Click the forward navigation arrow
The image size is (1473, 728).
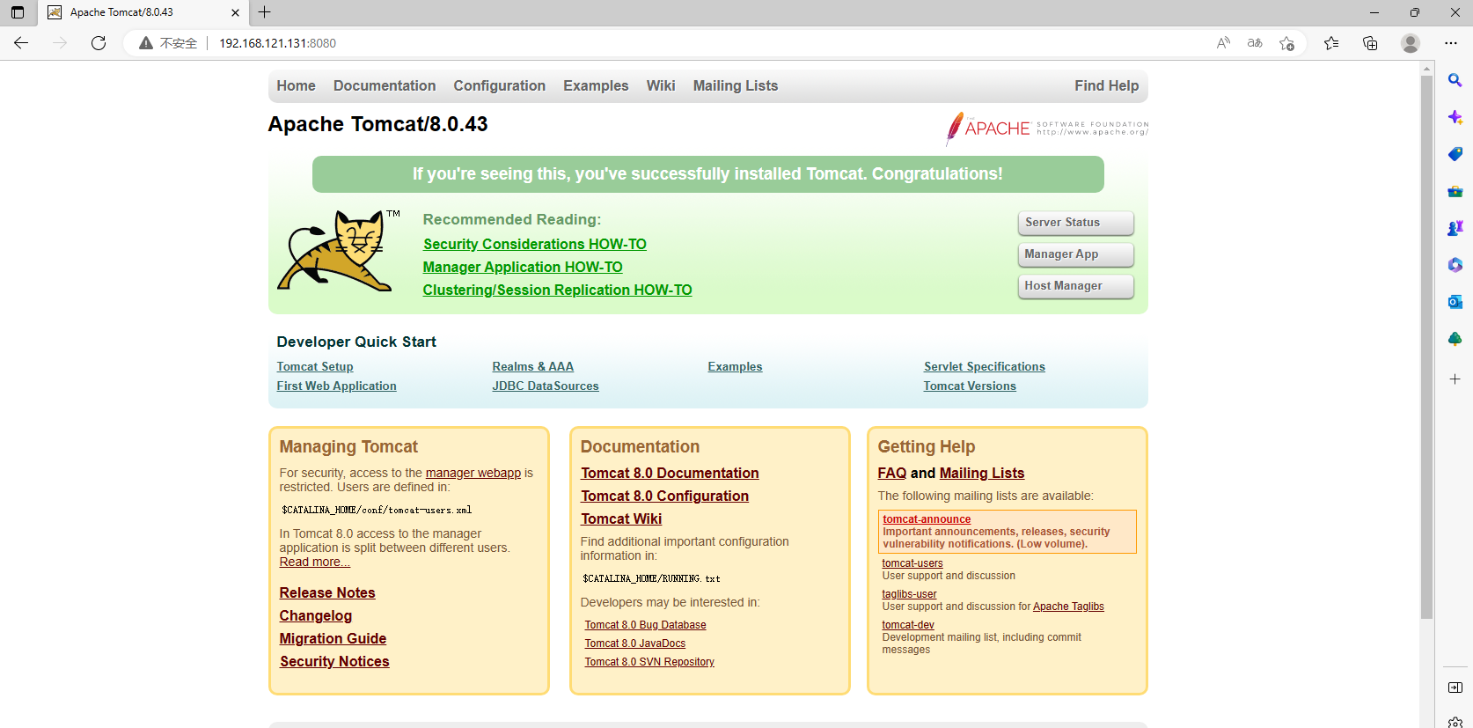(60, 42)
